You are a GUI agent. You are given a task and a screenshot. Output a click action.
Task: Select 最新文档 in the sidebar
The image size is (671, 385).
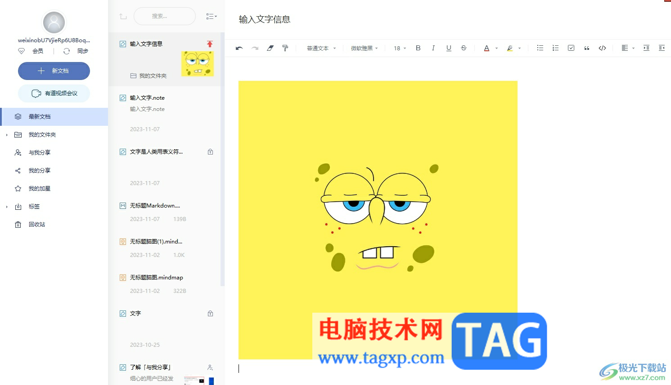(x=54, y=117)
